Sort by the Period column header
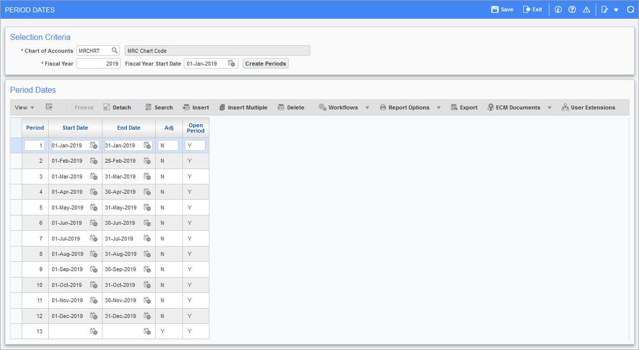 35,128
